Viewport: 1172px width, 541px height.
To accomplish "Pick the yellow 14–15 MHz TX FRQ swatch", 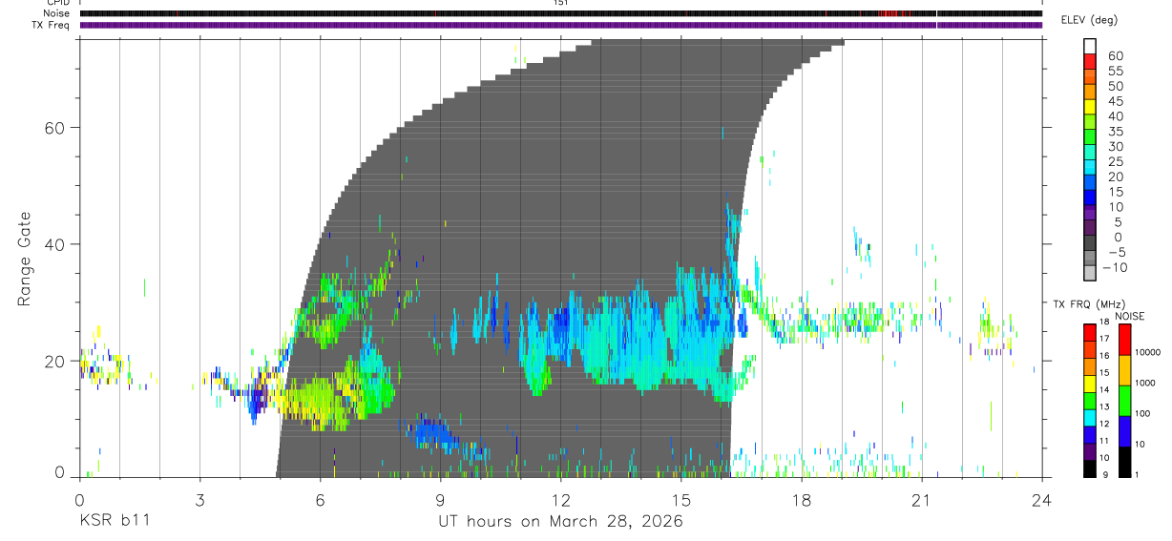I will (1090, 383).
